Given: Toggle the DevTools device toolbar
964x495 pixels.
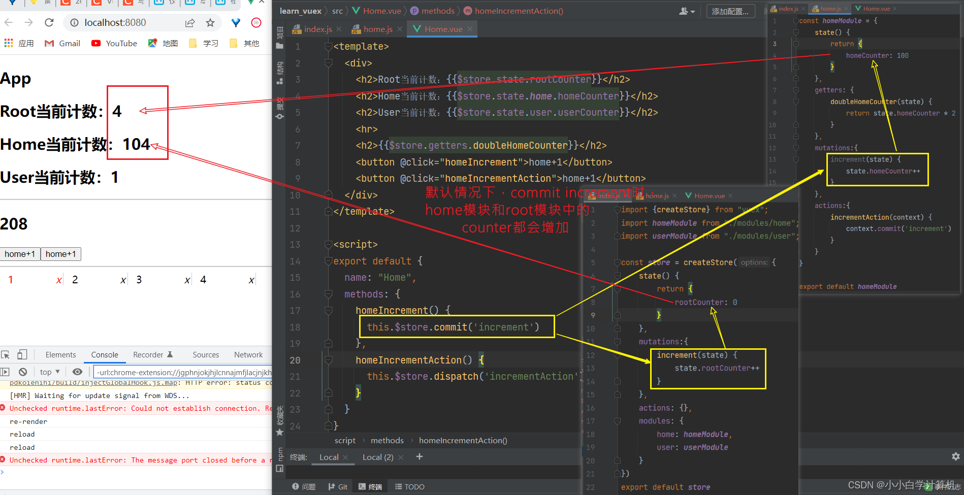Looking at the screenshot, I should click(22, 355).
